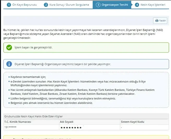This screenshot has height=139, width=171.
Task: Click the Adı Soyadı column header
Action: 67,122
